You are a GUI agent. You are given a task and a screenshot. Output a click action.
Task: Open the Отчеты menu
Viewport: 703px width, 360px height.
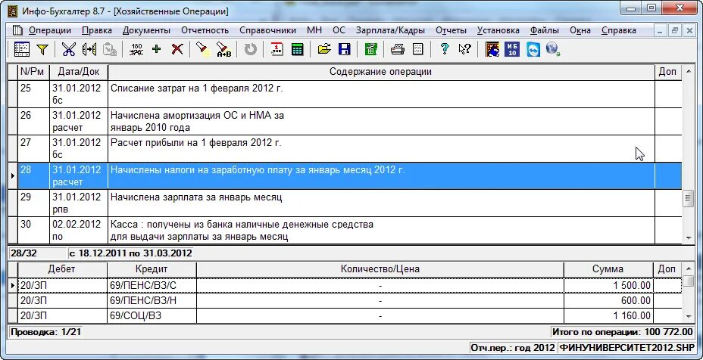tap(451, 30)
